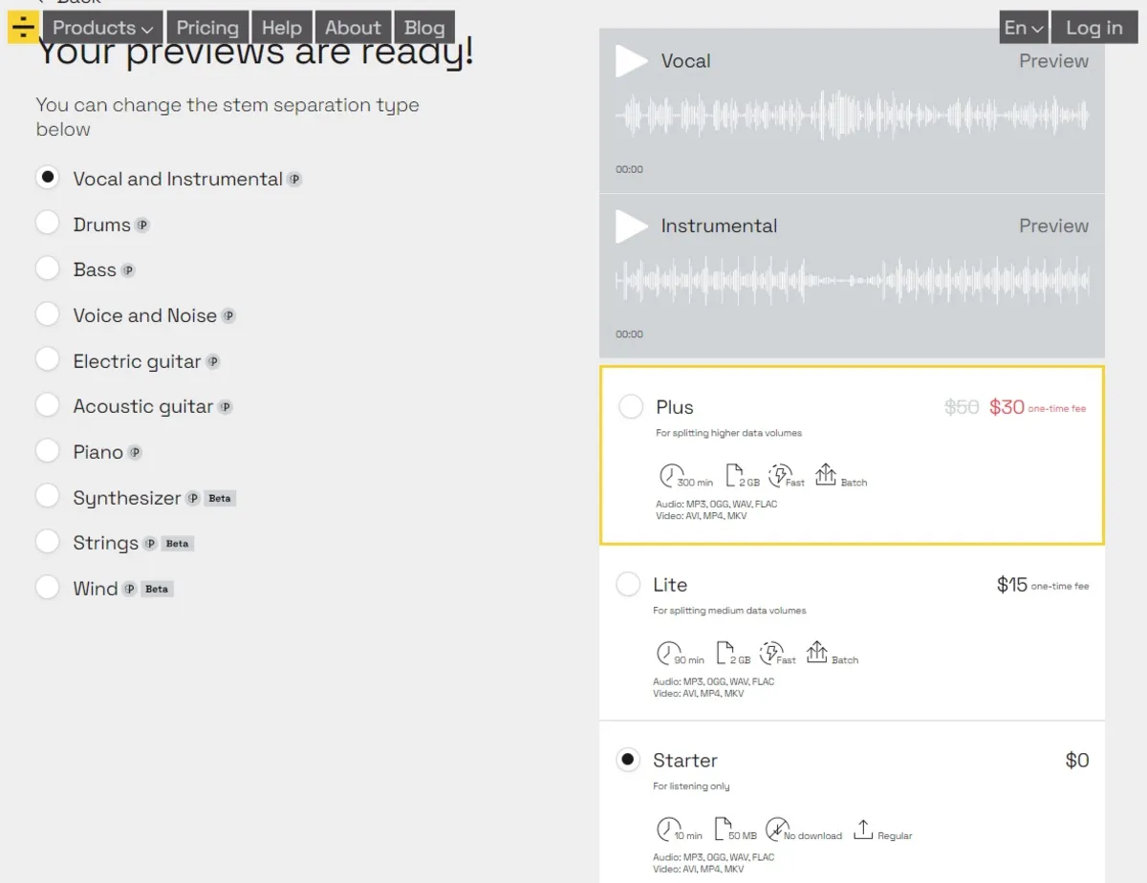Viewport: 1147px width, 883px height.
Task: Click the premium badge next to Wind
Action: coord(130,589)
